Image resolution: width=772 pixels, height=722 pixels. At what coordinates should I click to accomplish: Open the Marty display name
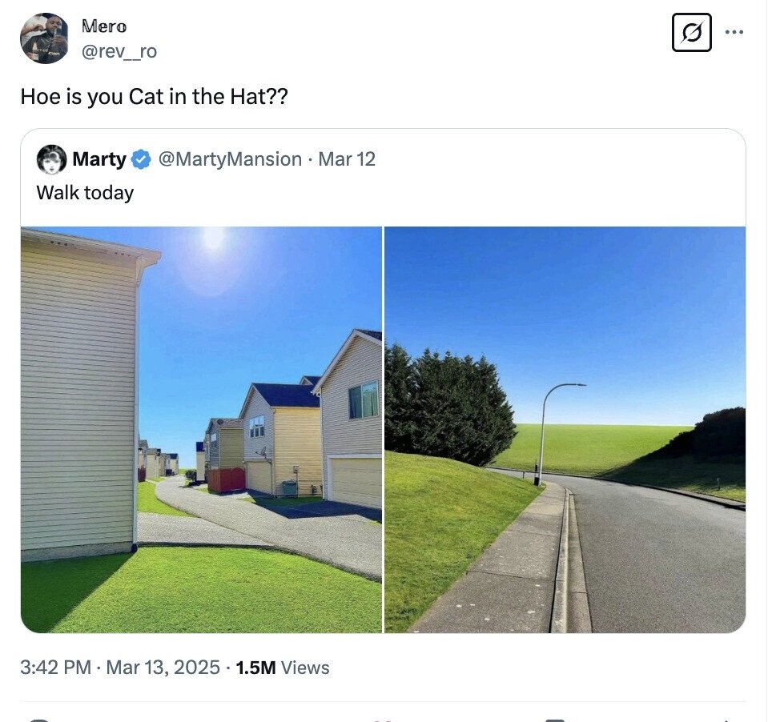[99, 159]
